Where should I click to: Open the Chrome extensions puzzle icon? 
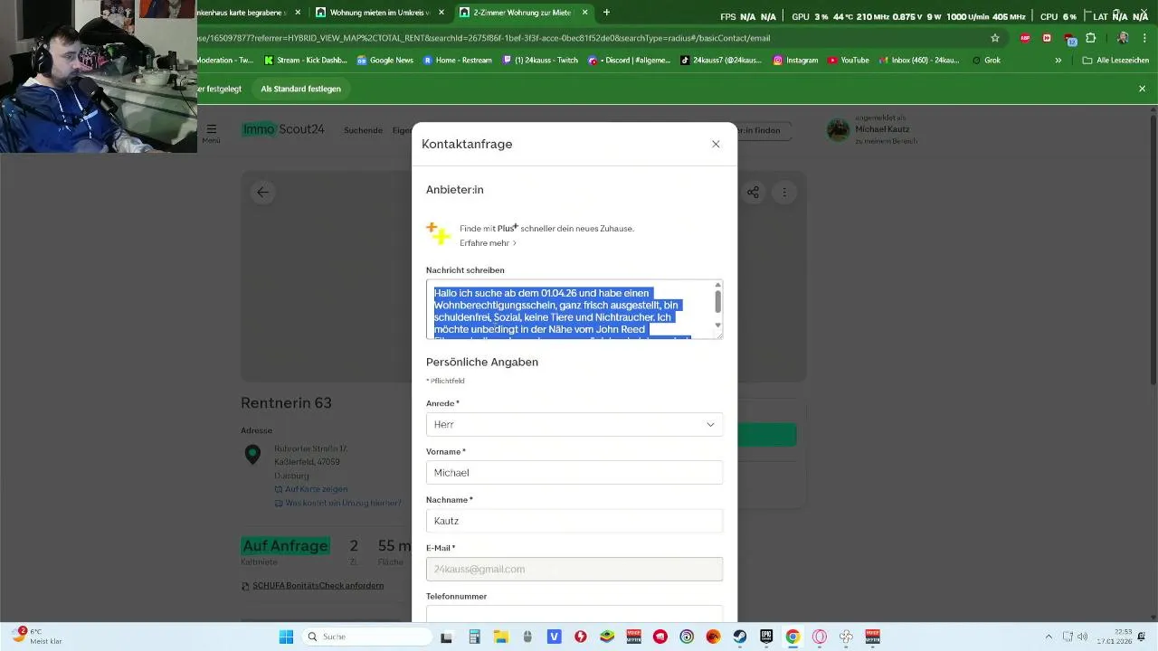(x=1091, y=38)
